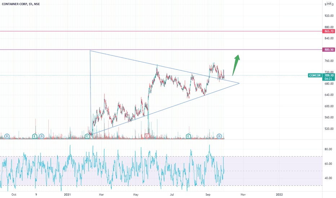Select the purple 800.50 price level tag
Screen dimensions: 336x198
[329, 50]
